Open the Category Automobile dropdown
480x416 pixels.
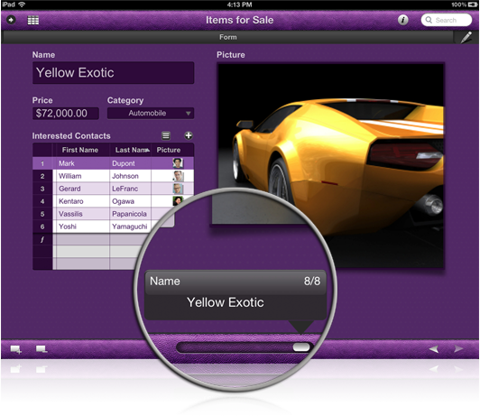(x=151, y=114)
